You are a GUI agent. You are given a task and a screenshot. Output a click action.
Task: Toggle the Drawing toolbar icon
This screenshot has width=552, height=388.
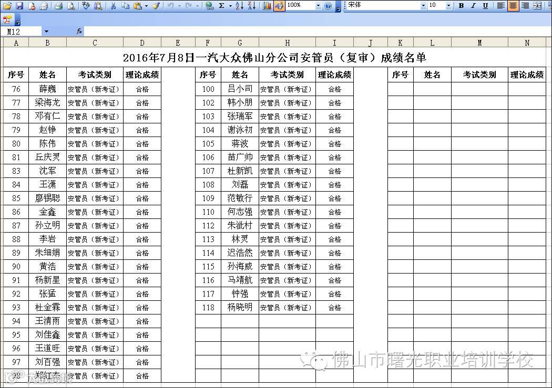pyautogui.click(x=279, y=6)
